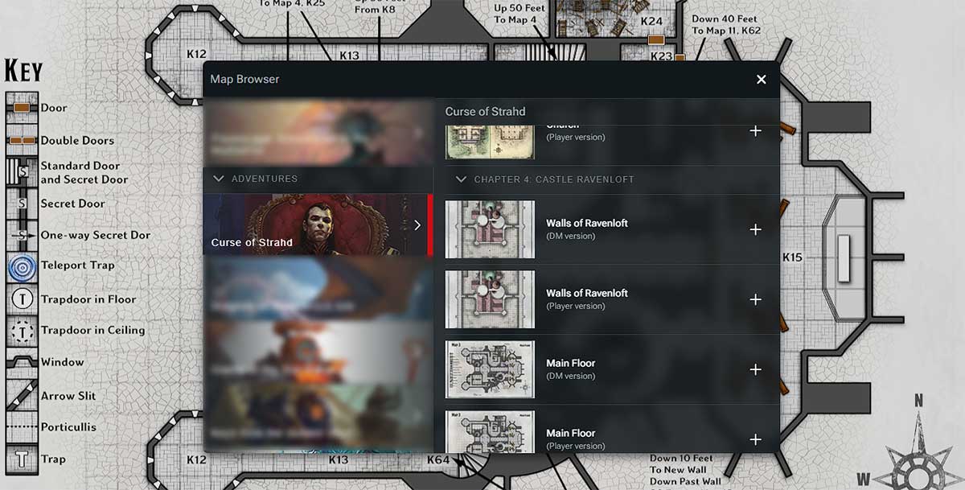Collapse Chapter 4: Castle Ravenloft section

[461, 179]
